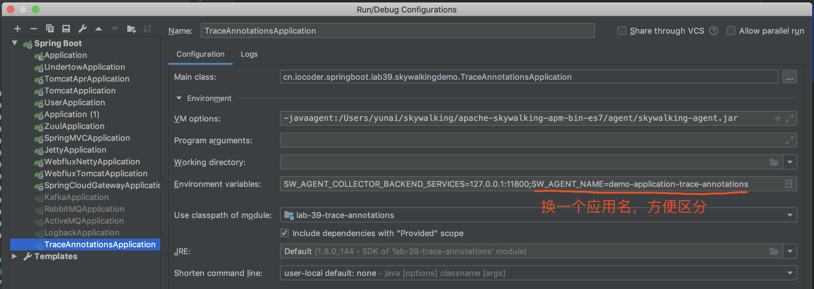Expand the VM options field
The image size is (814, 289).
tap(789, 118)
